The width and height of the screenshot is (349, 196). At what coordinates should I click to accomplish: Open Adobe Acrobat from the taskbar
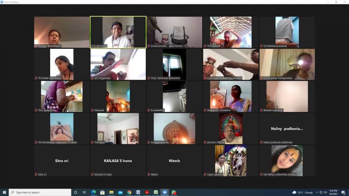pos(147,192)
